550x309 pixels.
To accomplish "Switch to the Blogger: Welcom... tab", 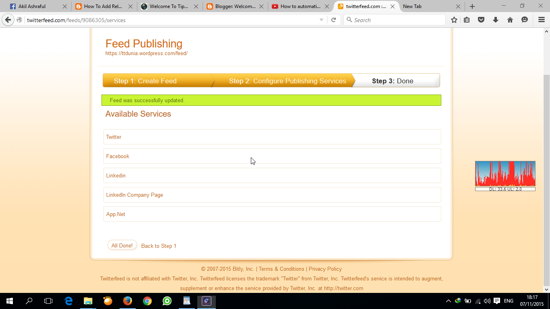I will 235,6.
